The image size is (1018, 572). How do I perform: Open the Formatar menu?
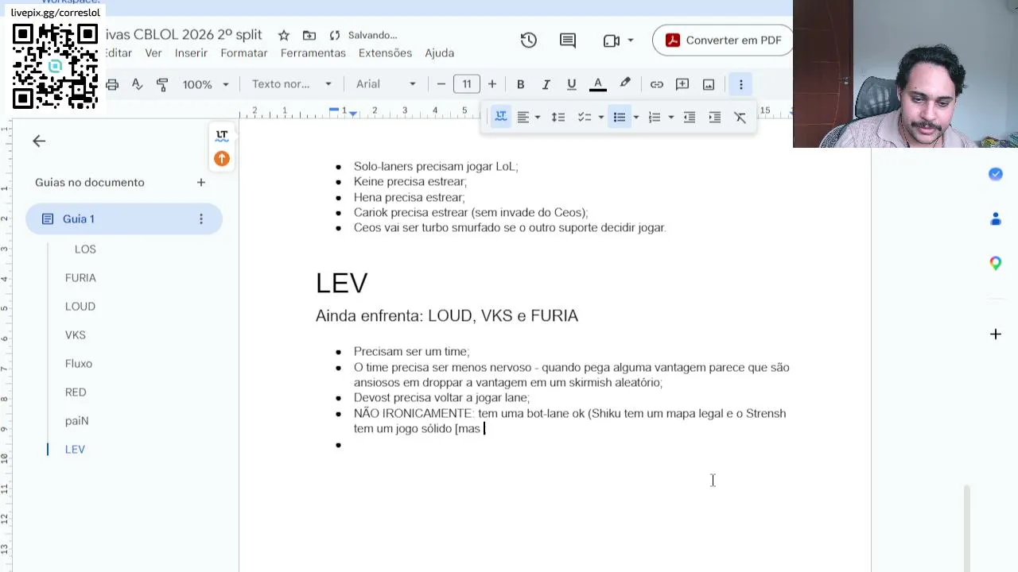[x=244, y=53]
